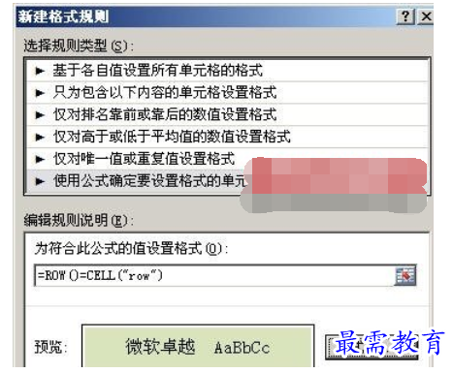
Task: Select rule type 仅对唯一值或重复值设置格式
Action: point(227,159)
